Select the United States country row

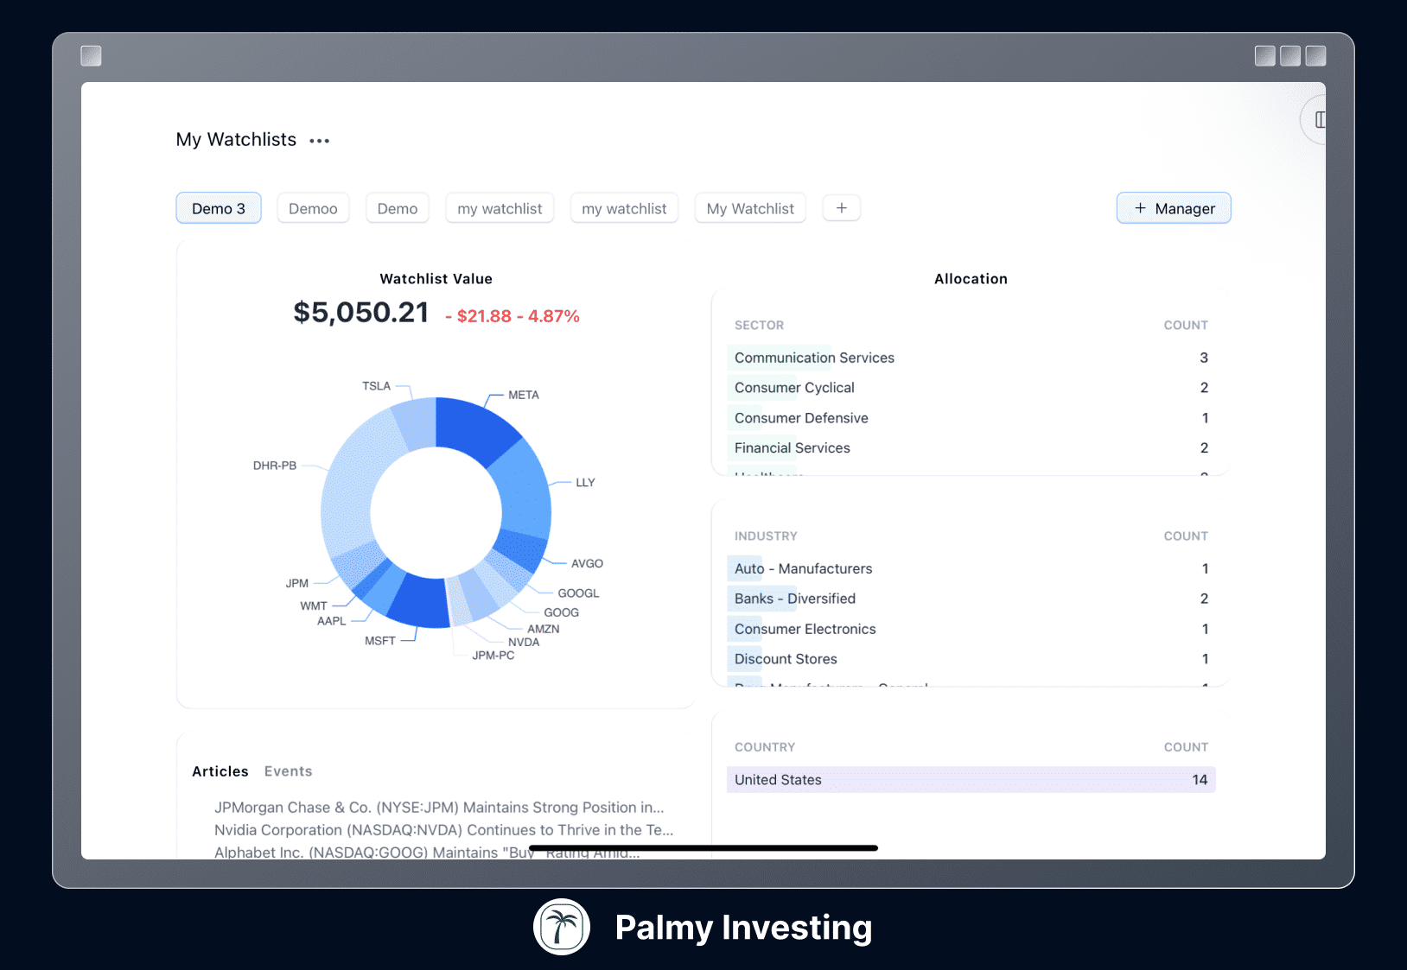click(971, 780)
